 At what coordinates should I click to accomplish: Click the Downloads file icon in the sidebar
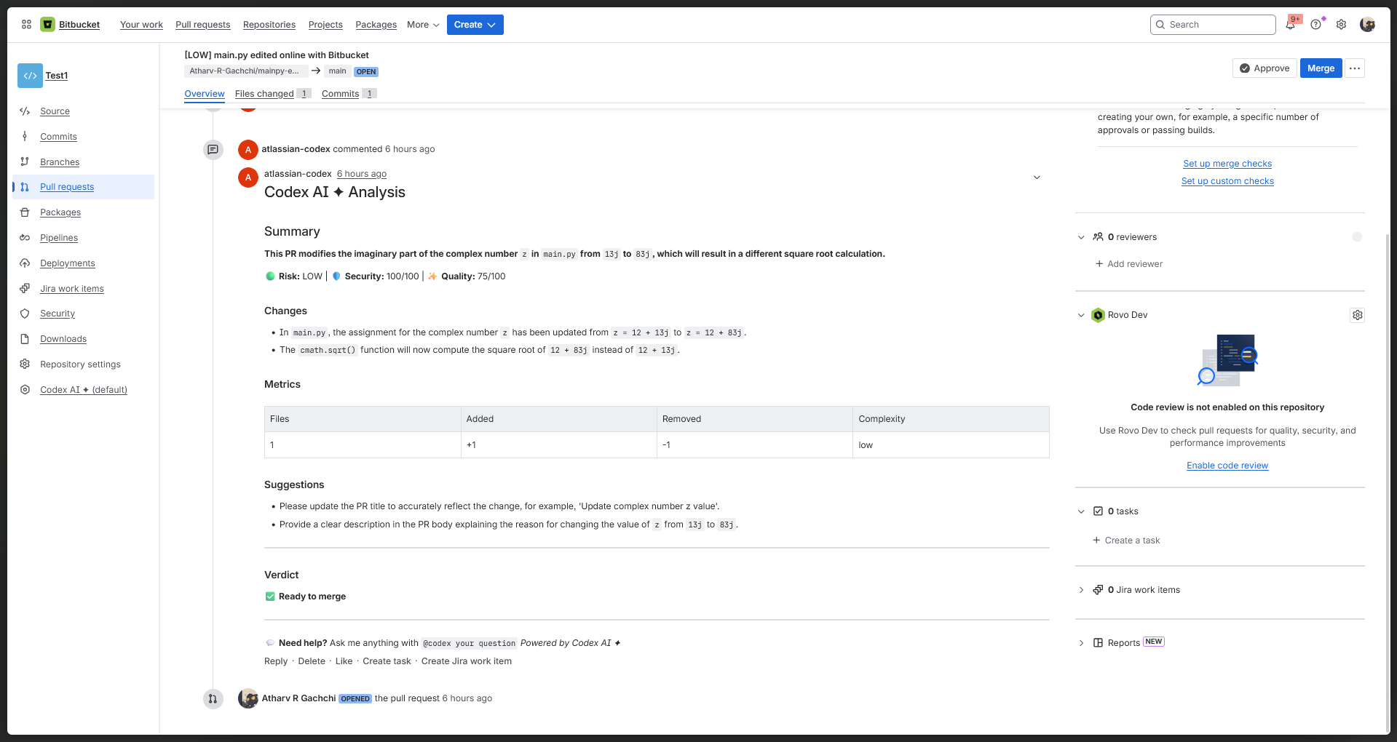pos(25,339)
